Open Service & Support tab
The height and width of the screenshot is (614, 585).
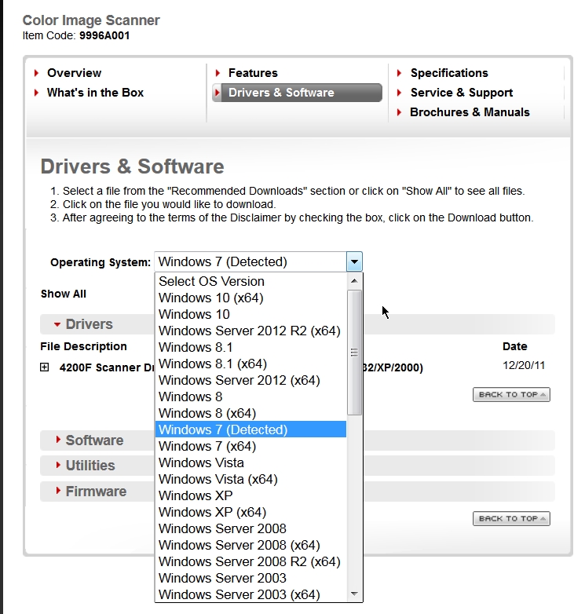coord(461,93)
